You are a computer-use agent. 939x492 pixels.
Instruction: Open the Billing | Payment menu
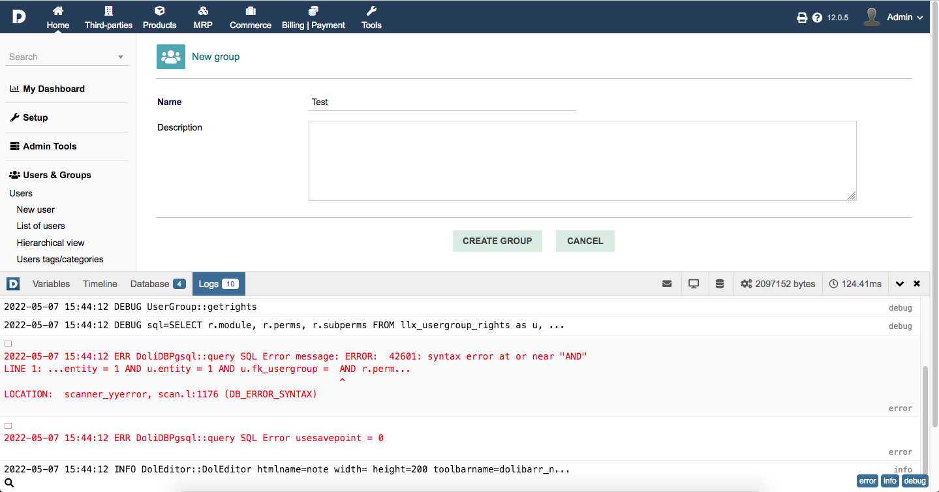(313, 18)
